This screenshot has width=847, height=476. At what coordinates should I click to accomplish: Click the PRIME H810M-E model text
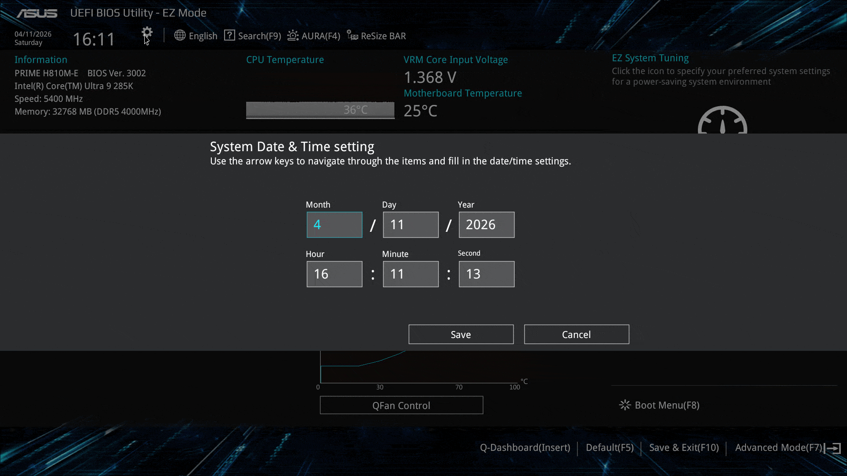(46, 73)
